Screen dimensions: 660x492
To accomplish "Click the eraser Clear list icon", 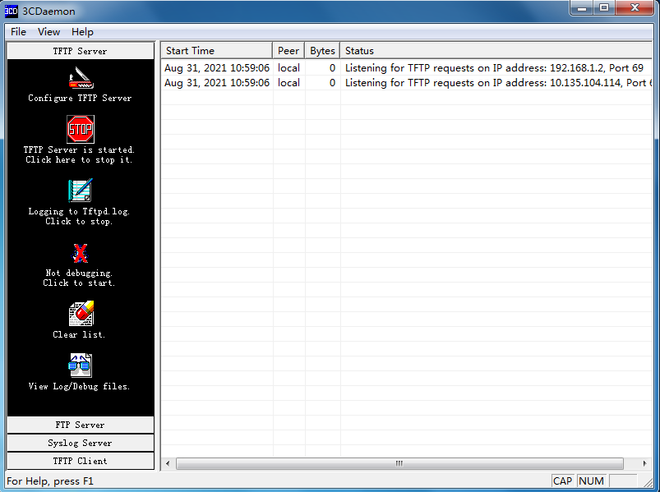I will [81, 313].
